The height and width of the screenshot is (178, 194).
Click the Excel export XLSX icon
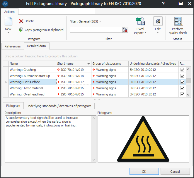coord(140,21)
